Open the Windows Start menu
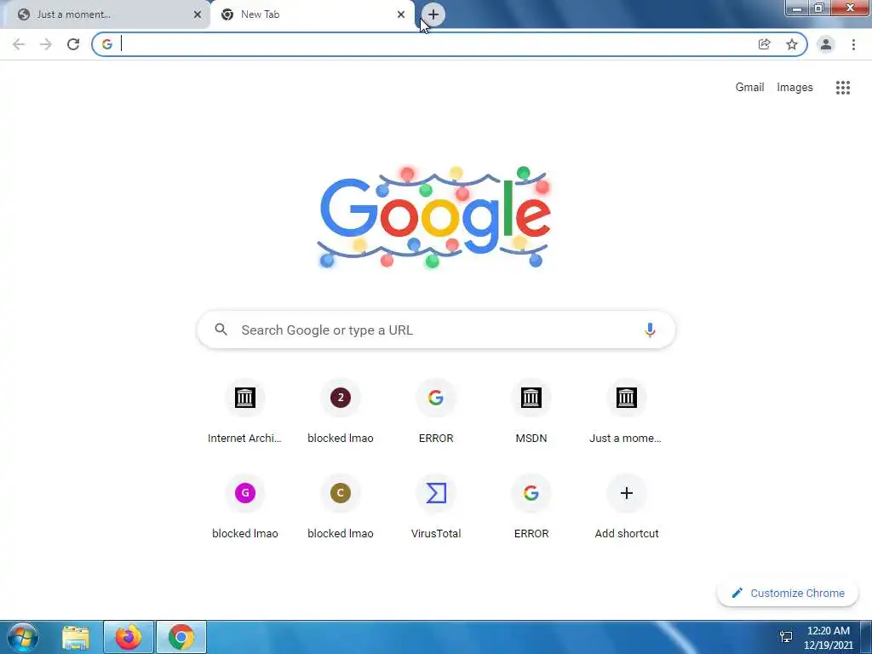 point(23,637)
